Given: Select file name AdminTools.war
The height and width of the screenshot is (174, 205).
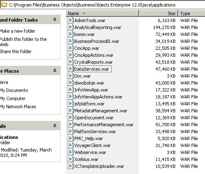Looking at the screenshot, I should (90, 20).
